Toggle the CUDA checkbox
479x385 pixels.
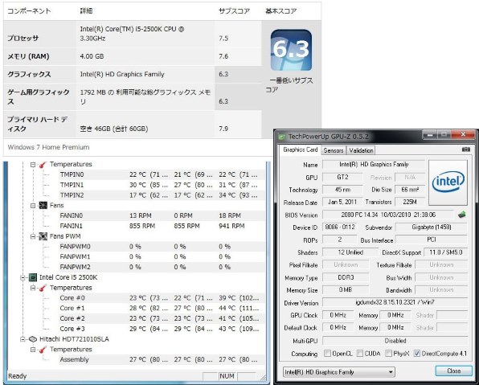(x=360, y=353)
